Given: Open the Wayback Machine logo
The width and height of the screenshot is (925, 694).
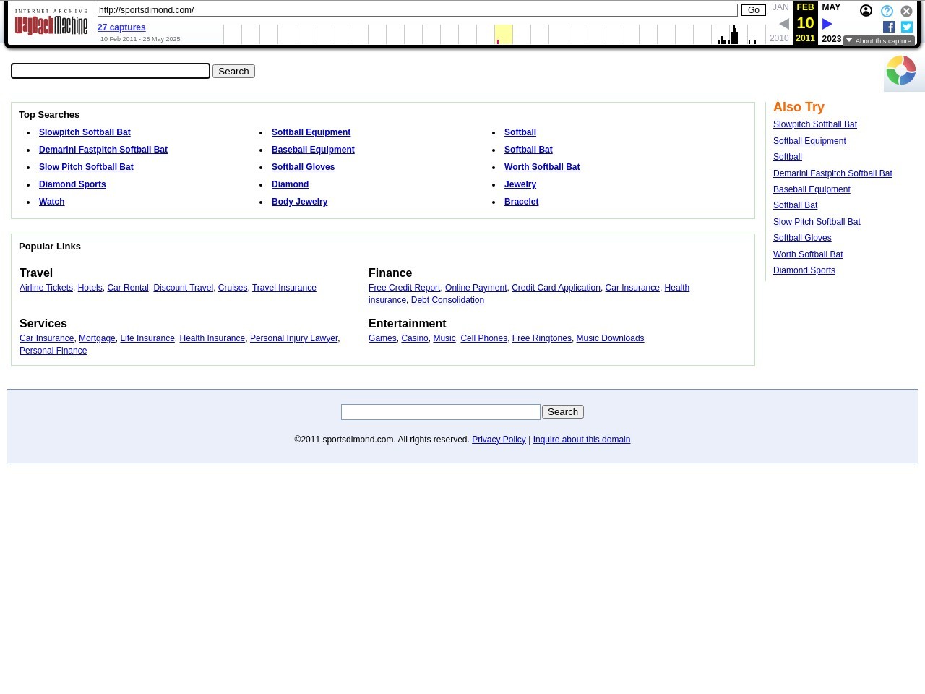Looking at the screenshot, I should point(51,22).
